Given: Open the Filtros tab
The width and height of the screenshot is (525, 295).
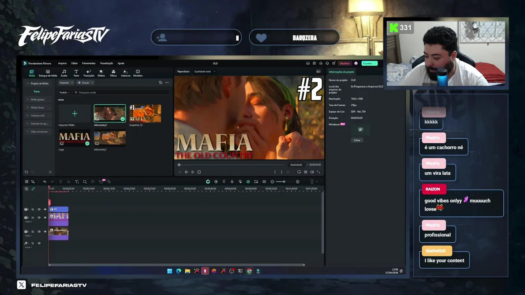Looking at the screenshot, I should coord(113,73).
